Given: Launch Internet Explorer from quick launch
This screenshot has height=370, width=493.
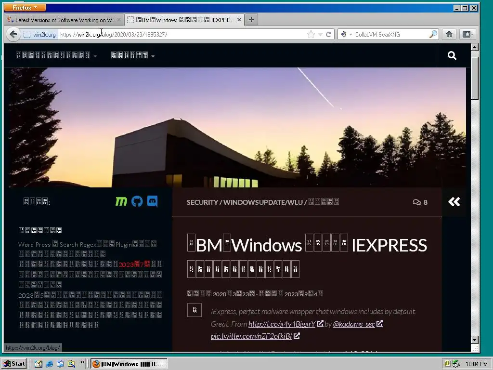Looking at the screenshot, I should tap(50, 364).
